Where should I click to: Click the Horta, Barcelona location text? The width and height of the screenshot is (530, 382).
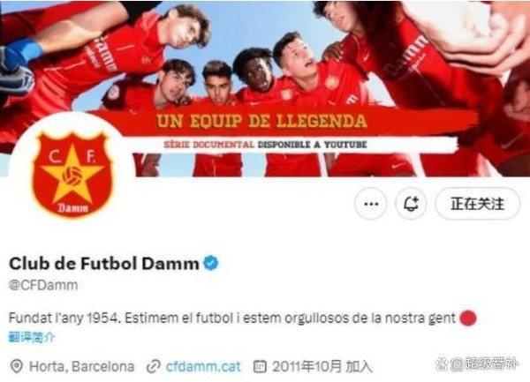pos(82,366)
